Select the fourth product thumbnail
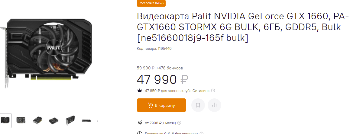Image resolution: width=350 pixels, height=134 pixels. [x=53, y=120]
